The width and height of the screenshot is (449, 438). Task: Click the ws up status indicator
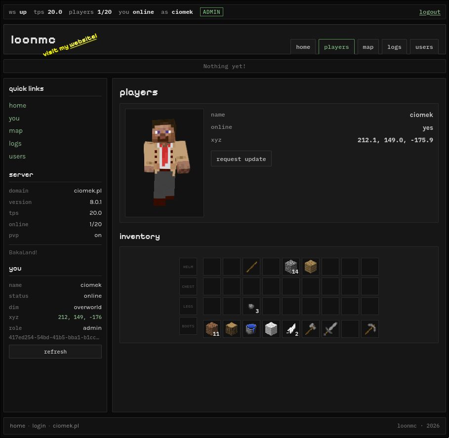tap(18, 12)
